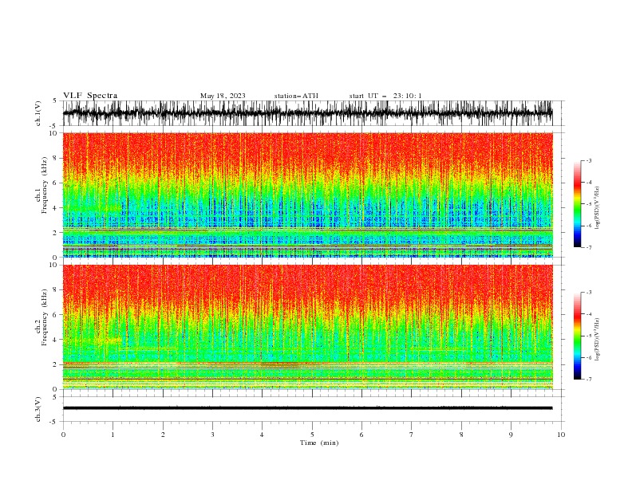Click the flat ch.3 voltage trace
The image size is (632, 488).
click(307, 408)
